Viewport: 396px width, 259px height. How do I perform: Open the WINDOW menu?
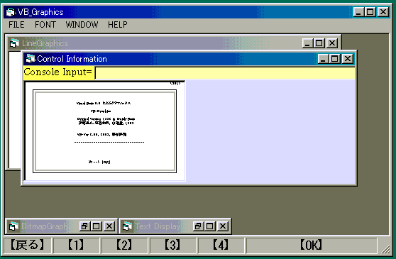(82, 25)
